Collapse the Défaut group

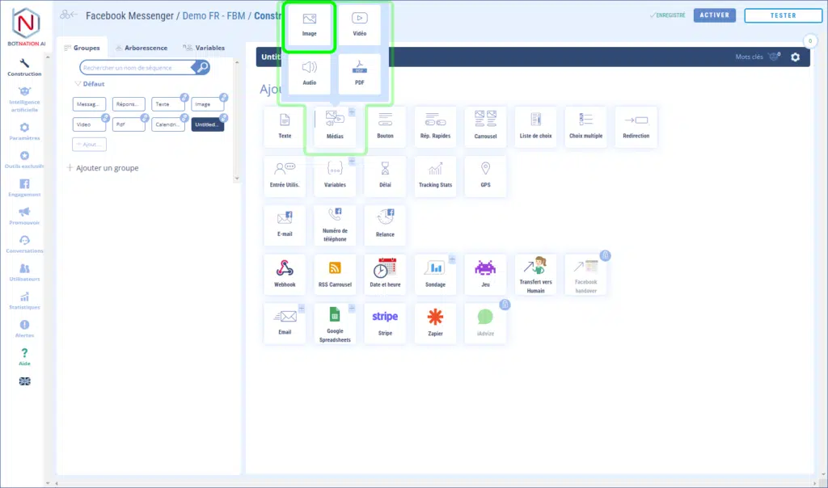[78, 84]
